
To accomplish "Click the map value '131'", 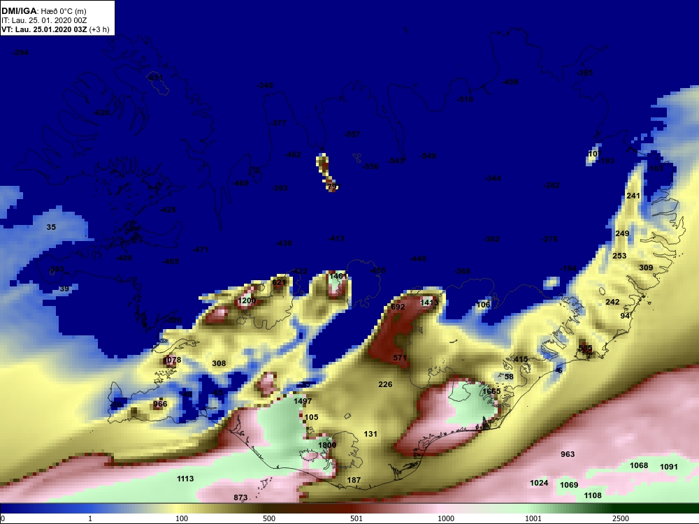I will [x=370, y=434].
